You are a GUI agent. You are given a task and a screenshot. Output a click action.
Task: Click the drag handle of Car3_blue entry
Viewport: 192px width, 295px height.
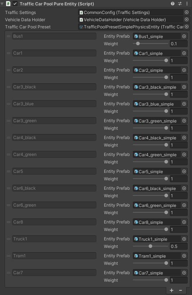tap(9, 104)
